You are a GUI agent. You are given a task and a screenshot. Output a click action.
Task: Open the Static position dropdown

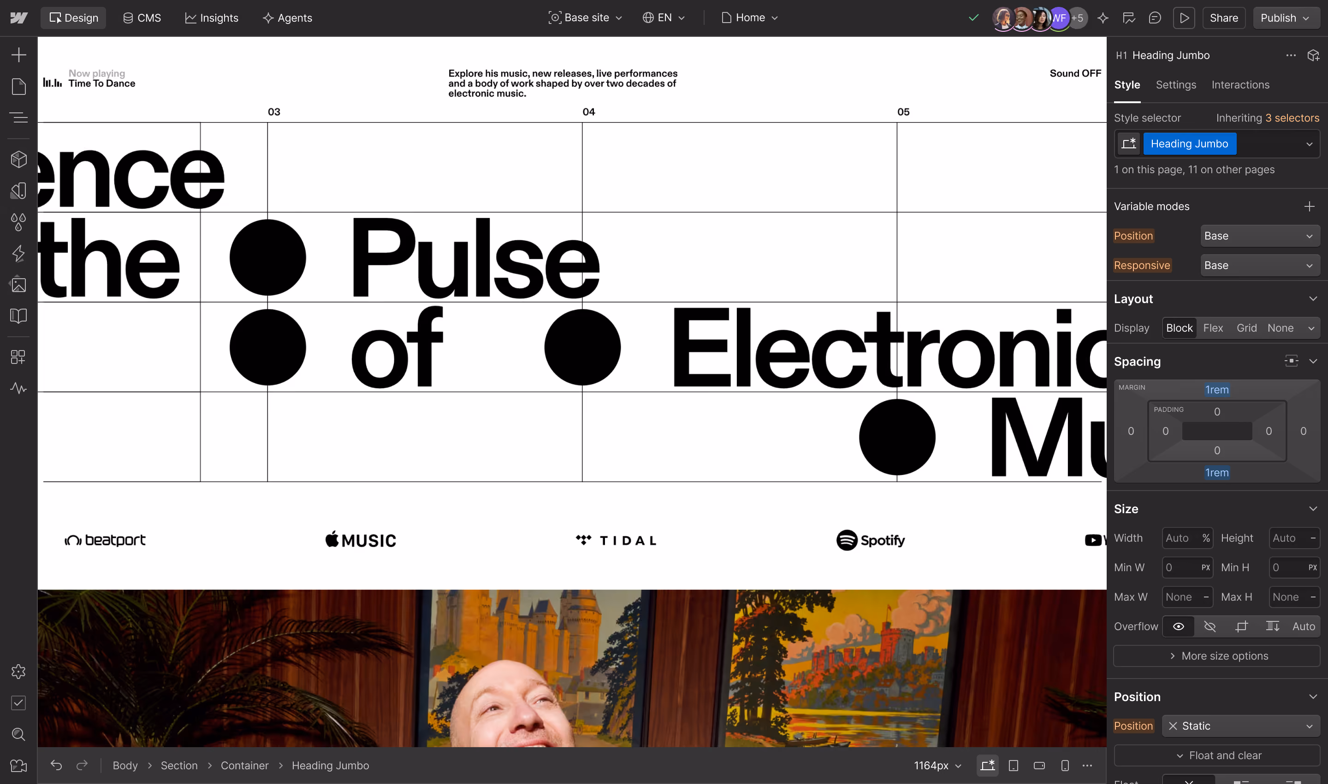1241,726
